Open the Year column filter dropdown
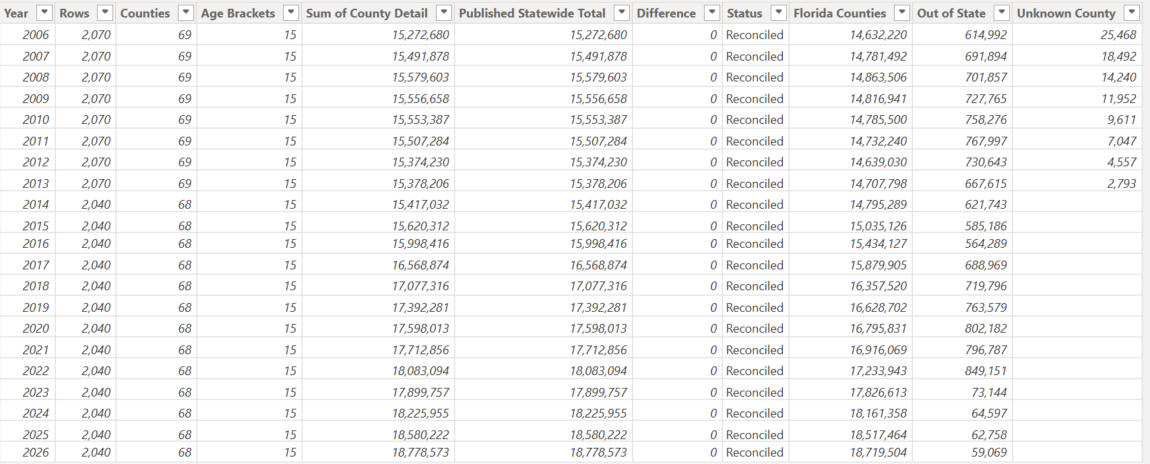 pos(44,13)
